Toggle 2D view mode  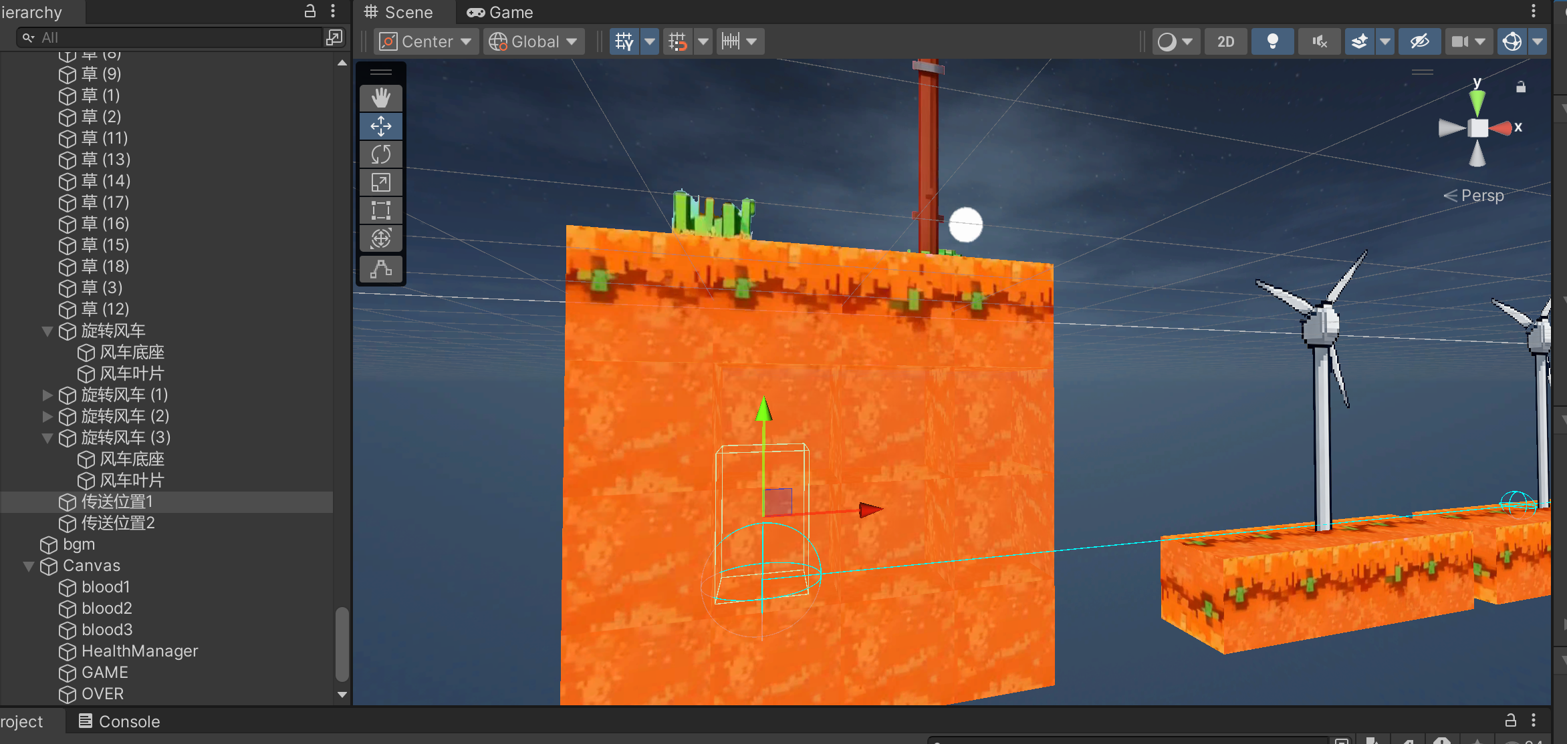click(1225, 41)
